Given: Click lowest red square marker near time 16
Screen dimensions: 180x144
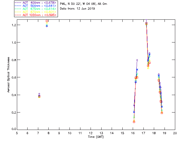Looking at the screenshot, I should click(x=134, y=122).
